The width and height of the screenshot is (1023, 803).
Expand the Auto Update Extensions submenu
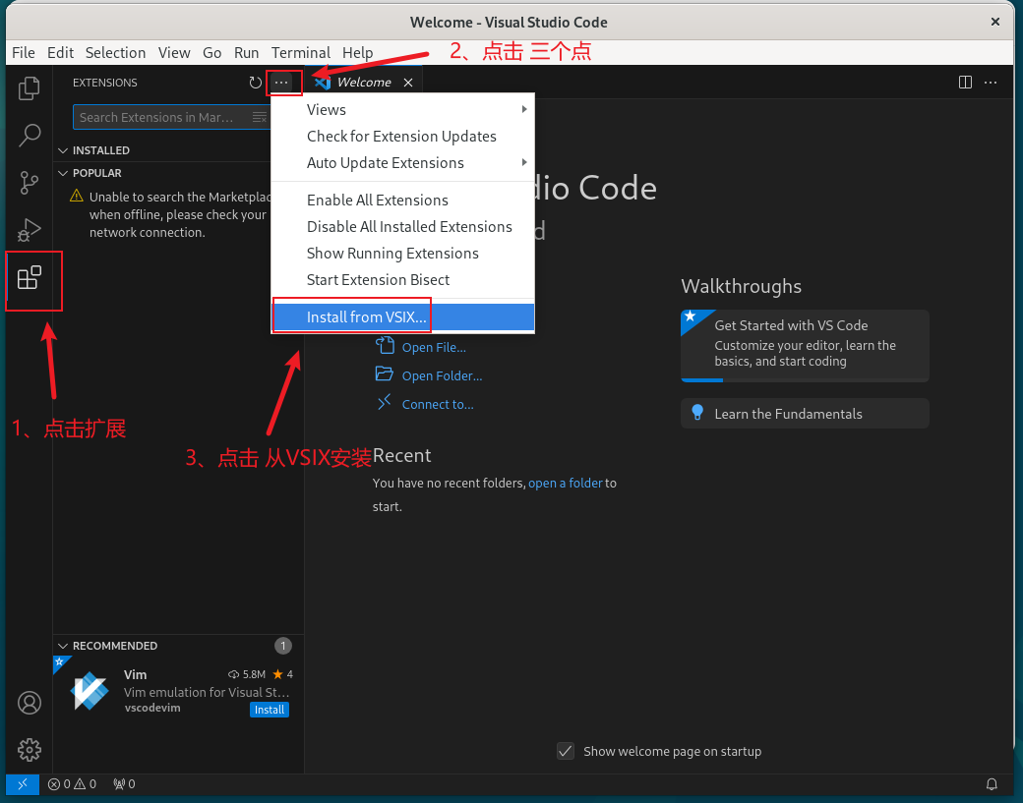point(402,163)
